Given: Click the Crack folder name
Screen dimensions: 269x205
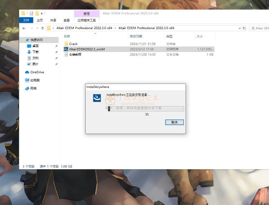Looking at the screenshot, I should point(73,44).
